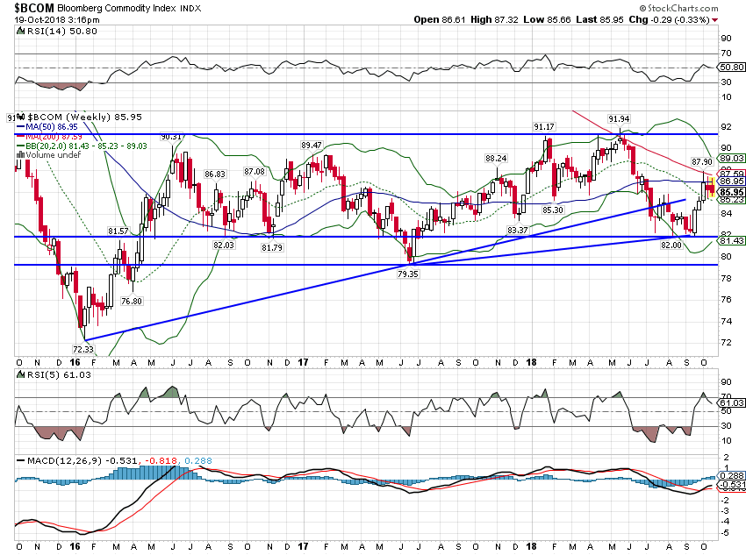Click the 86.83 price label
This screenshot has width=746, height=555.
[214, 174]
